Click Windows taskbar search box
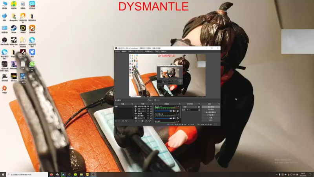 click(27, 174)
